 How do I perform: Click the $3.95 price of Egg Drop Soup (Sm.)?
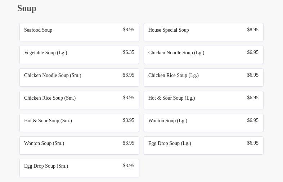129,166
